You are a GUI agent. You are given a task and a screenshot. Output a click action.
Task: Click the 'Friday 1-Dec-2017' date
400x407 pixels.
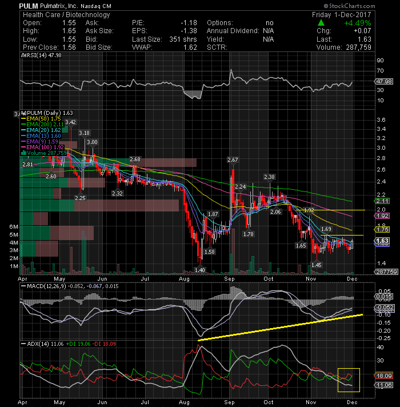pyautogui.click(x=341, y=14)
